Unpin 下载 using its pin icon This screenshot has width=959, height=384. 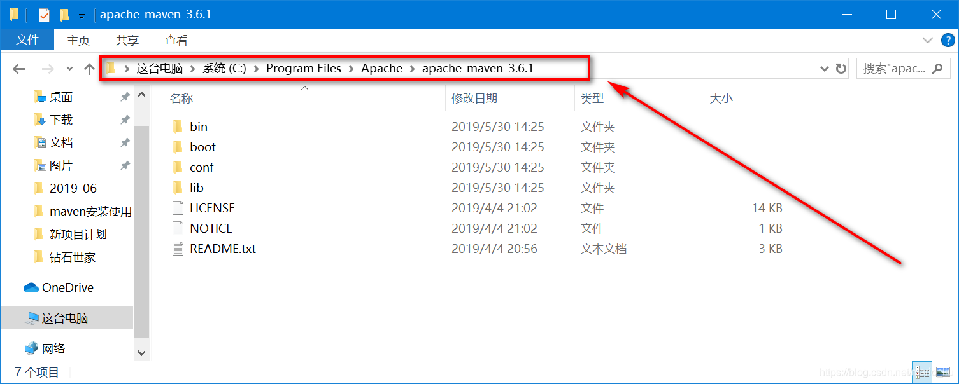click(x=125, y=120)
